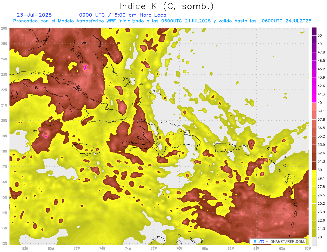
Task: Click the "60W" longitude label
Action: (x=308, y=248)
